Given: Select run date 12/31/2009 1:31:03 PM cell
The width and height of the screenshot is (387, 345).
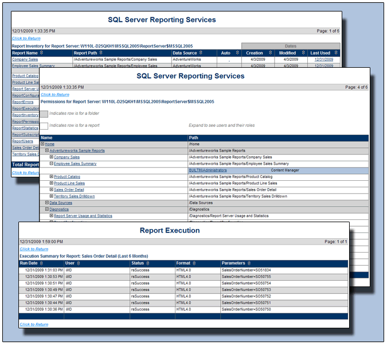Looking at the screenshot, I should pos(41,270).
